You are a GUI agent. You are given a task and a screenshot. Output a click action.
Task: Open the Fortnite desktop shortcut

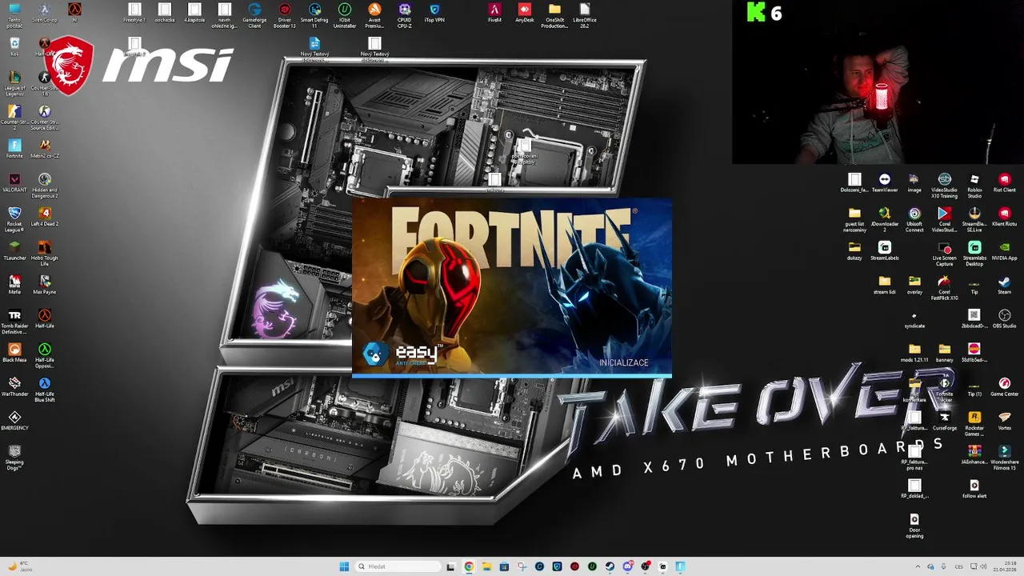click(14, 149)
